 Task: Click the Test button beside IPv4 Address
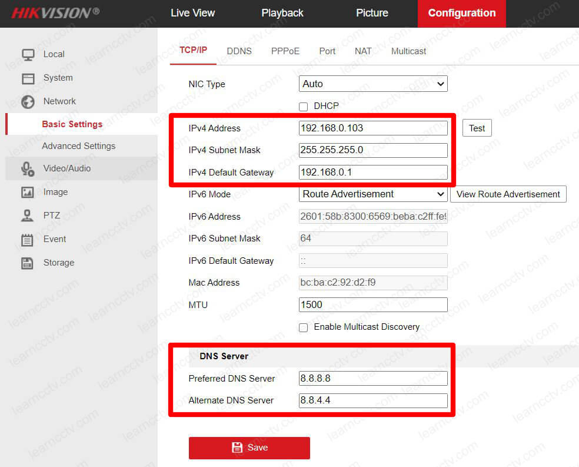477,128
